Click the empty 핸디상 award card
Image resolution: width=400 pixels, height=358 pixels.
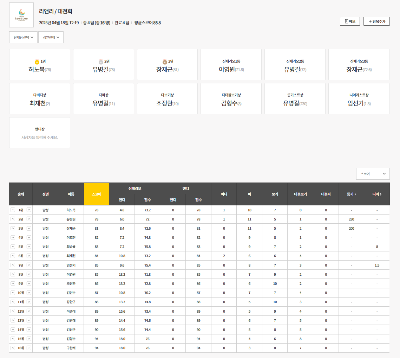click(x=40, y=133)
